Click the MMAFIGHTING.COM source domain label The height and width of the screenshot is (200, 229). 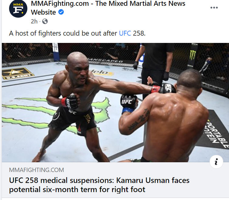[x=36, y=170]
